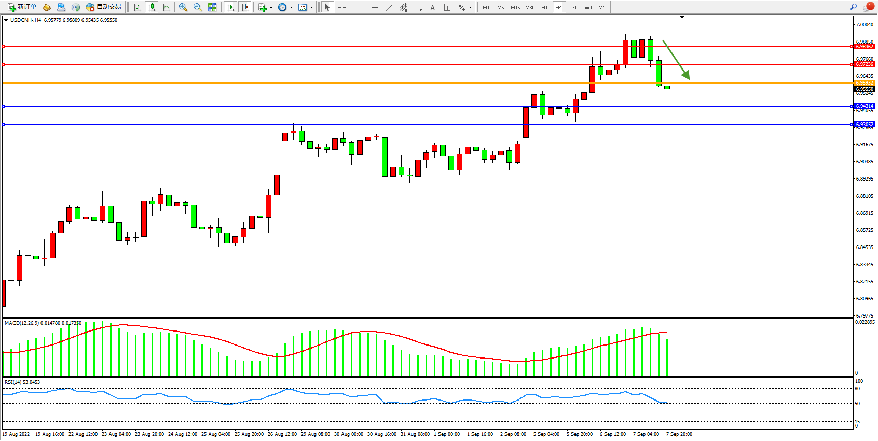878x441 pixels.
Task: Switch chart to bar chart mode
Action: tap(137, 7)
